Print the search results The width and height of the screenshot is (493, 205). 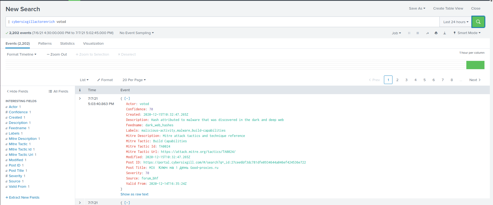point(436,33)
